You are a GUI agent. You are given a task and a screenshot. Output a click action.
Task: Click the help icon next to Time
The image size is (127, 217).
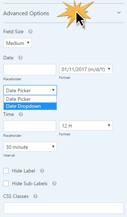(21, 114)
